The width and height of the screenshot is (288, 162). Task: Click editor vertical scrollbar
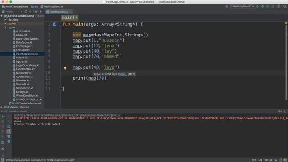(x=286, y=63)
